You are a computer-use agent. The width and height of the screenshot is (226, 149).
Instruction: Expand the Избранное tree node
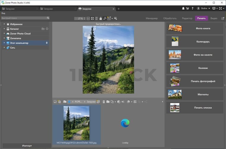pos(4,24)
